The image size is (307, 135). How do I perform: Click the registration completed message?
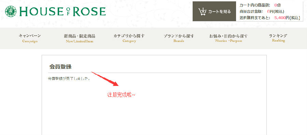(x=69, y=79)
